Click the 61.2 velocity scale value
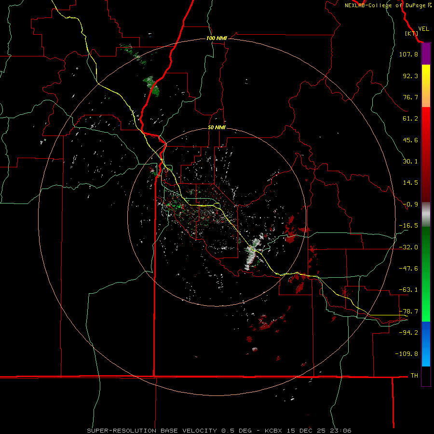 tap(410, 119)
